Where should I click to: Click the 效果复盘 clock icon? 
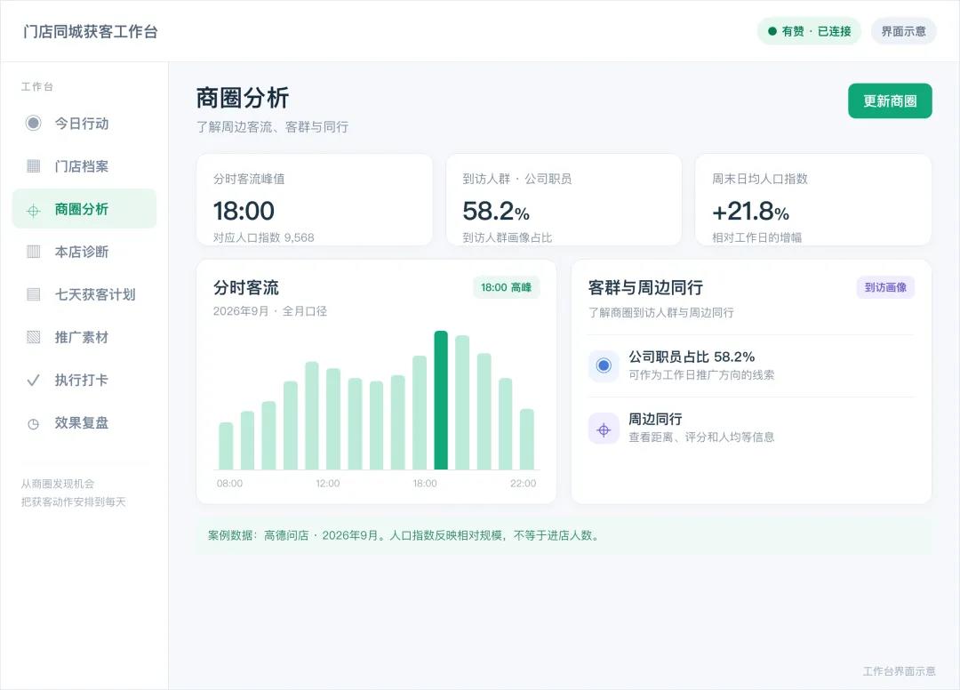click(x=33, y=423)
